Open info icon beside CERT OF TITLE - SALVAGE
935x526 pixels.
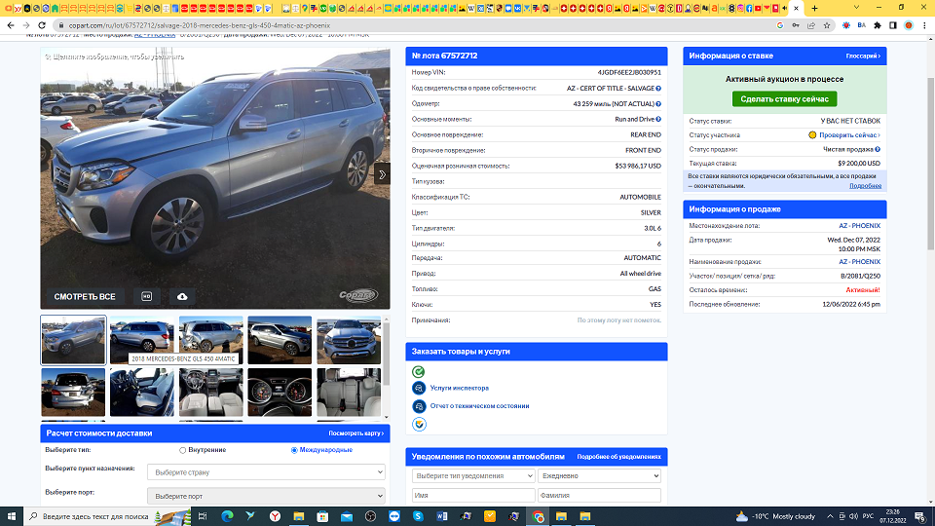(658, 89)
